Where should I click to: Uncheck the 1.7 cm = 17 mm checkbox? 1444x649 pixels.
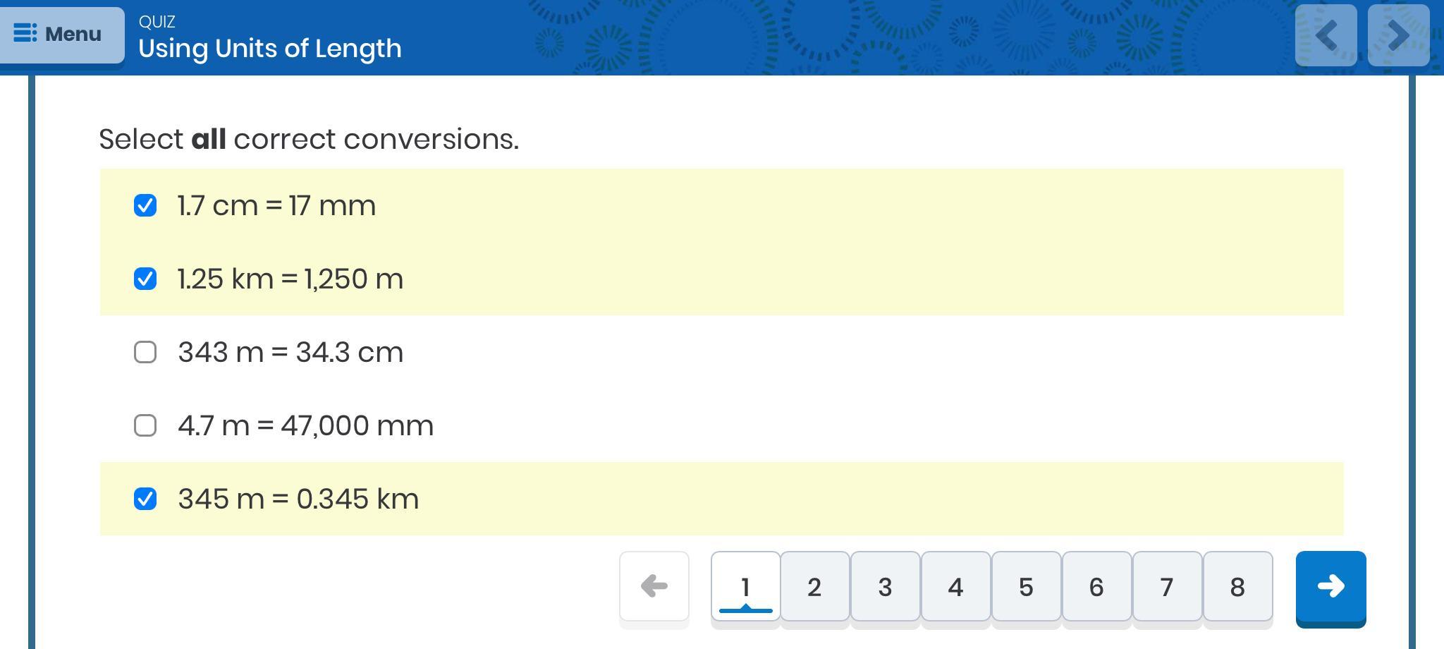click(x=145, y=206)
